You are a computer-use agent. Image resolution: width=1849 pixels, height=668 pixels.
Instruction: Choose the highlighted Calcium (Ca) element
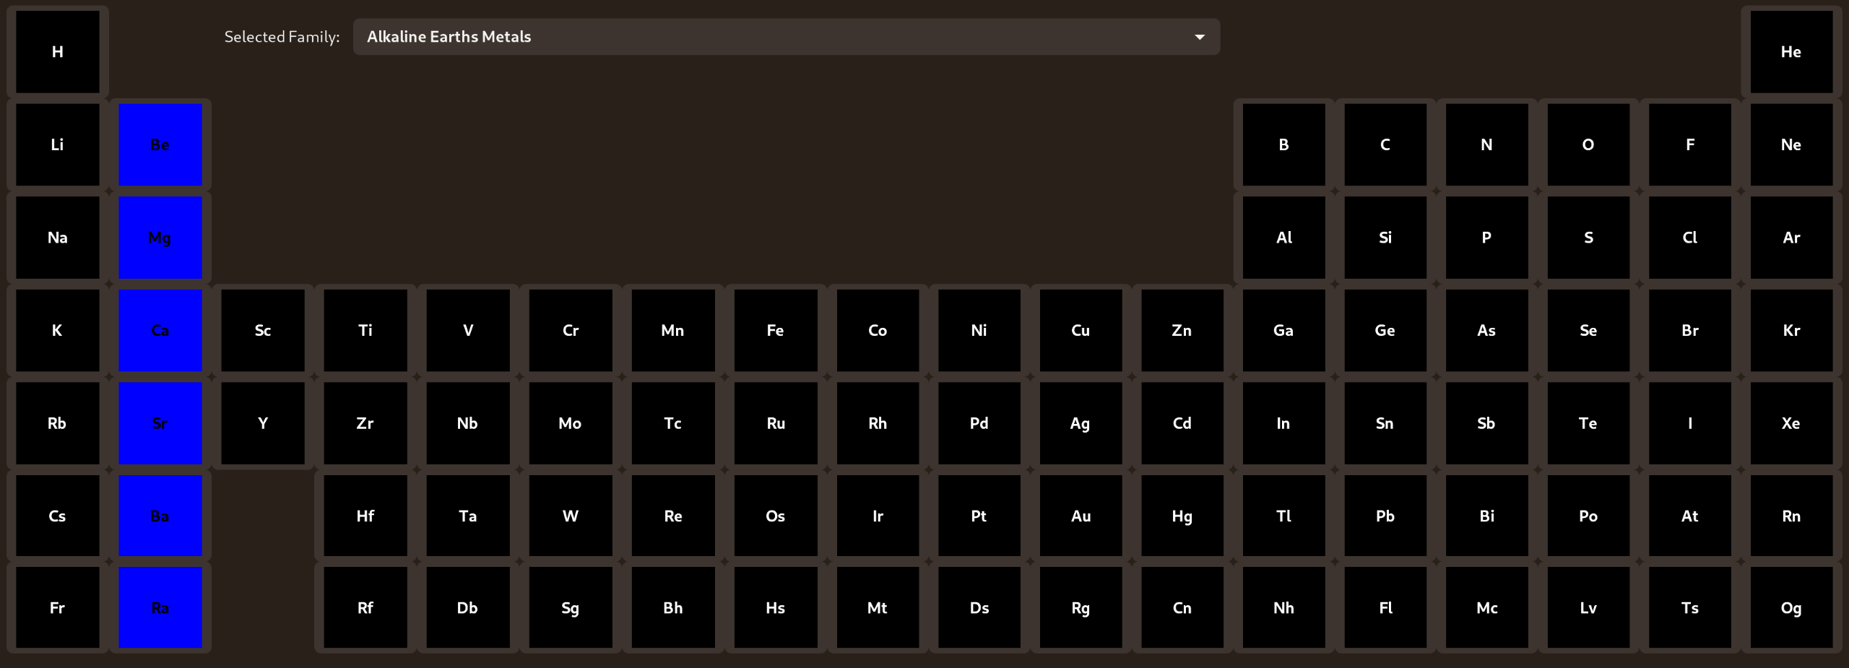[x=160, y=331]
